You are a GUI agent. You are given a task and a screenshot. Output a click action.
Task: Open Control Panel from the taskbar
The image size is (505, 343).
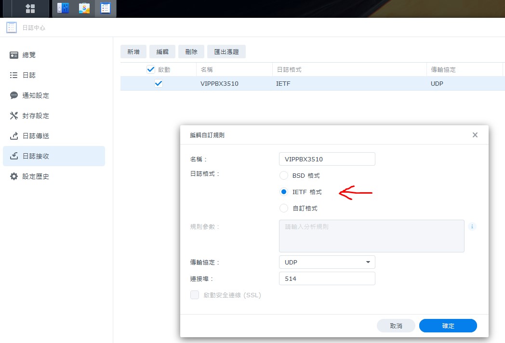(63, 8)
